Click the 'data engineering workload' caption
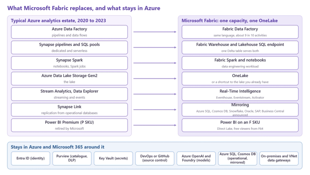Viewport: 310px width, 175px height. [240, 66]
